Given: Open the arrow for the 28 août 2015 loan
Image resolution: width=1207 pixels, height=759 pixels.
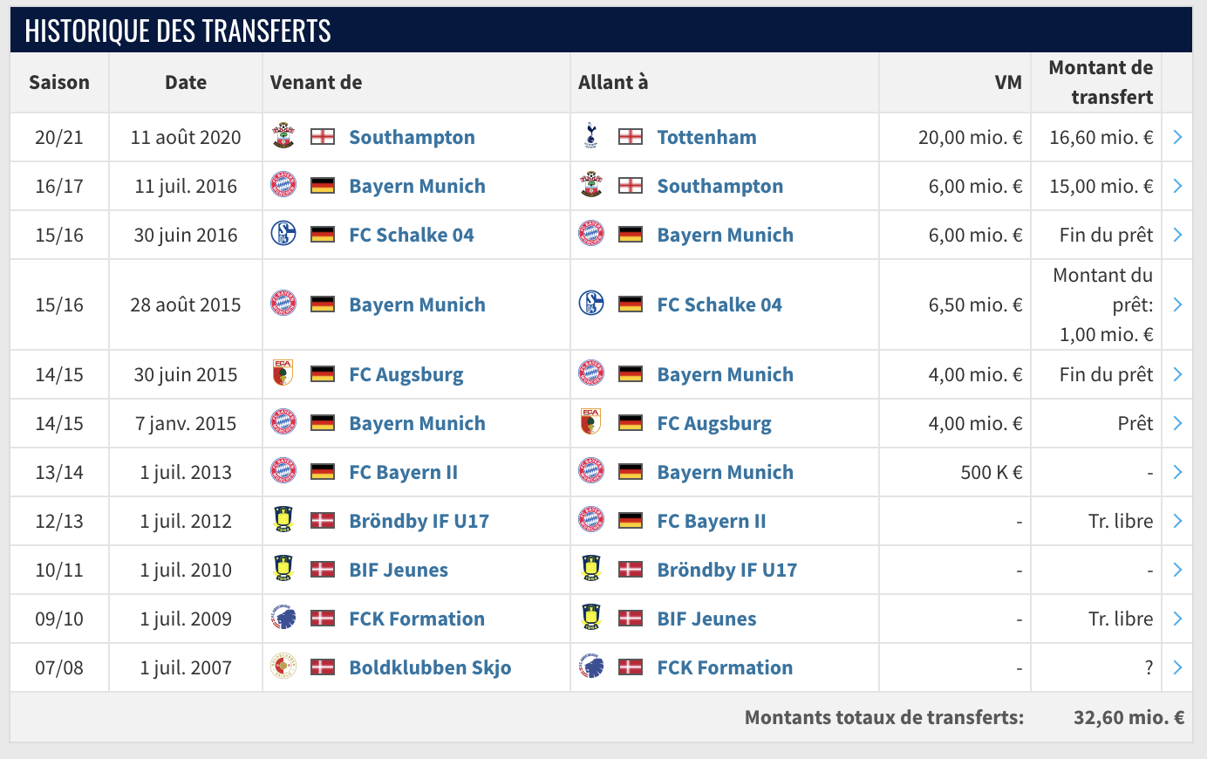Looking at the screenshot, I should click(x=1177, y=304).
